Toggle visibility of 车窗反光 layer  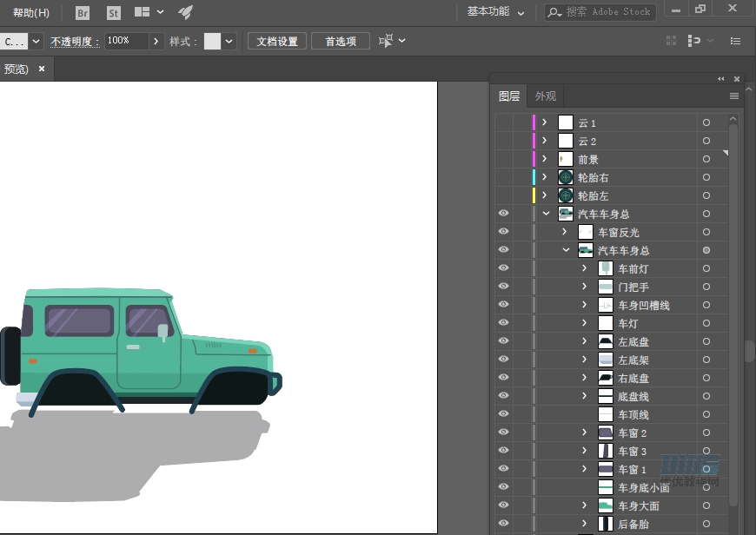[503, 232]
